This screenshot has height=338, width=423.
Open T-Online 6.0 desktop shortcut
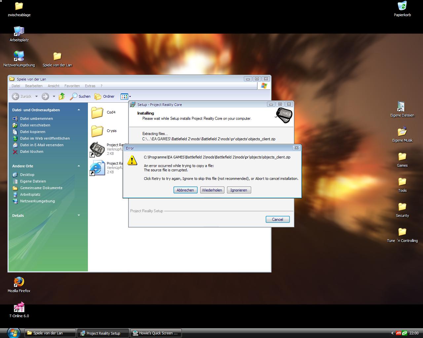[x=19, y=308]
